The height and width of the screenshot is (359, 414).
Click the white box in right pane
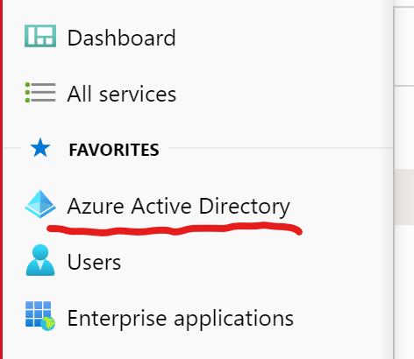point(404,46)
